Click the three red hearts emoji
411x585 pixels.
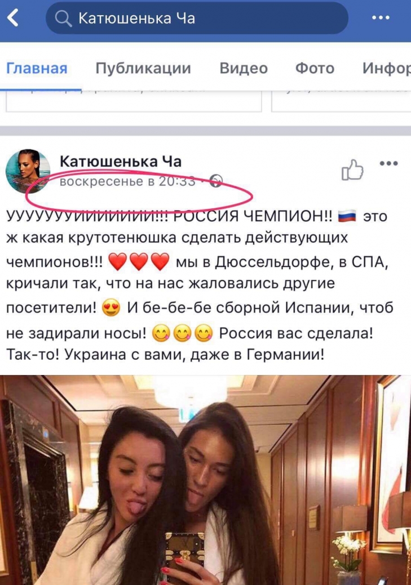point(139,262)
